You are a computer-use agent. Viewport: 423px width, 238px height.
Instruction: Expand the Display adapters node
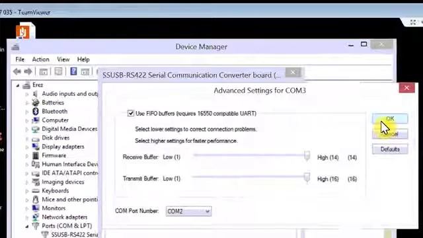click(x=27, y=147)
